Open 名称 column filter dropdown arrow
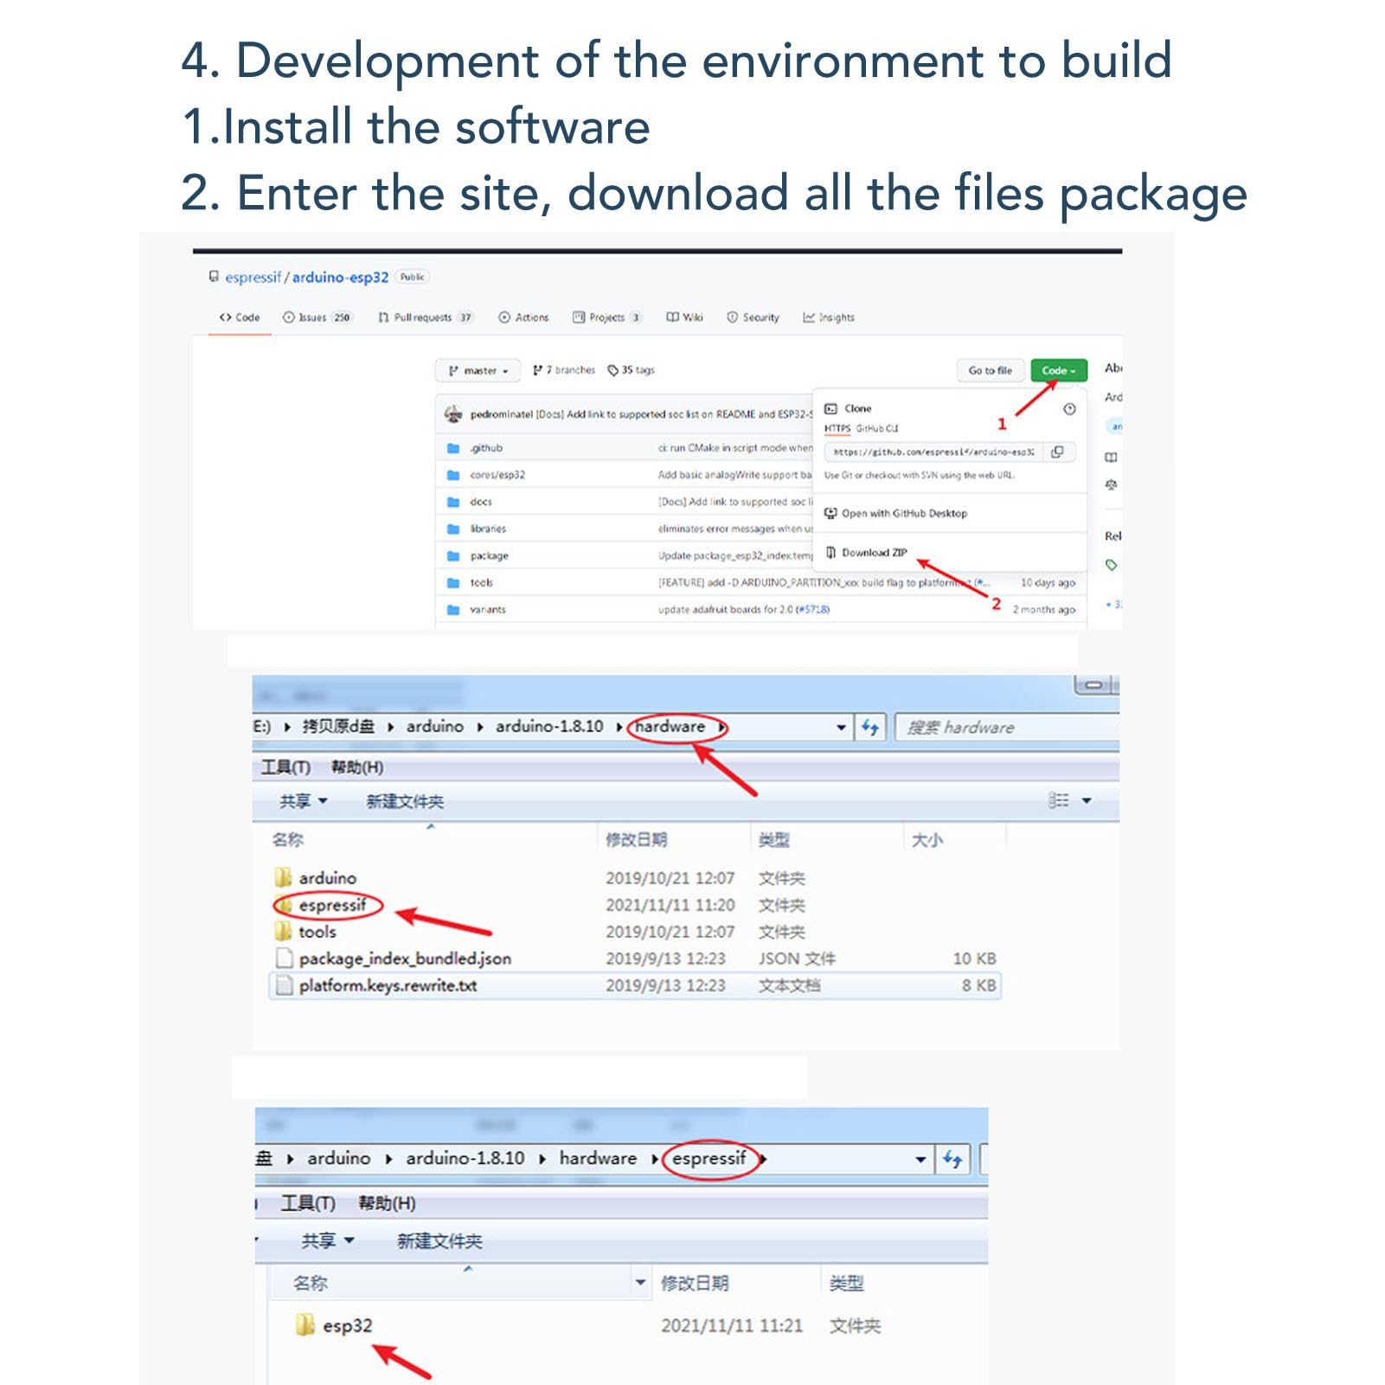The height and width of the screenshot is (1385, 1385). click(640, 1282)
